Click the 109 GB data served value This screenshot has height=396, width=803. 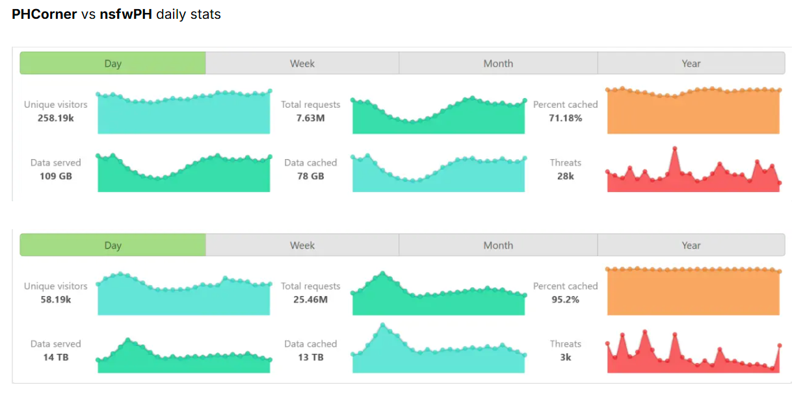click(55, 177)
